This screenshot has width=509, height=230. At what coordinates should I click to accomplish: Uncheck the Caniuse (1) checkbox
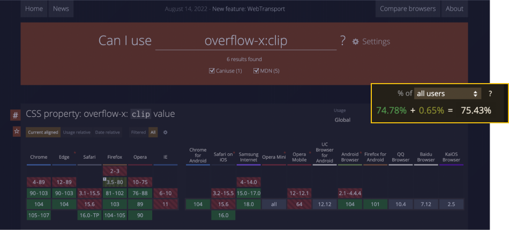pyautogui.click(x=212, y=70)
